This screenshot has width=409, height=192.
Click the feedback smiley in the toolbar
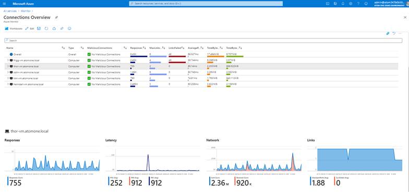69,28
